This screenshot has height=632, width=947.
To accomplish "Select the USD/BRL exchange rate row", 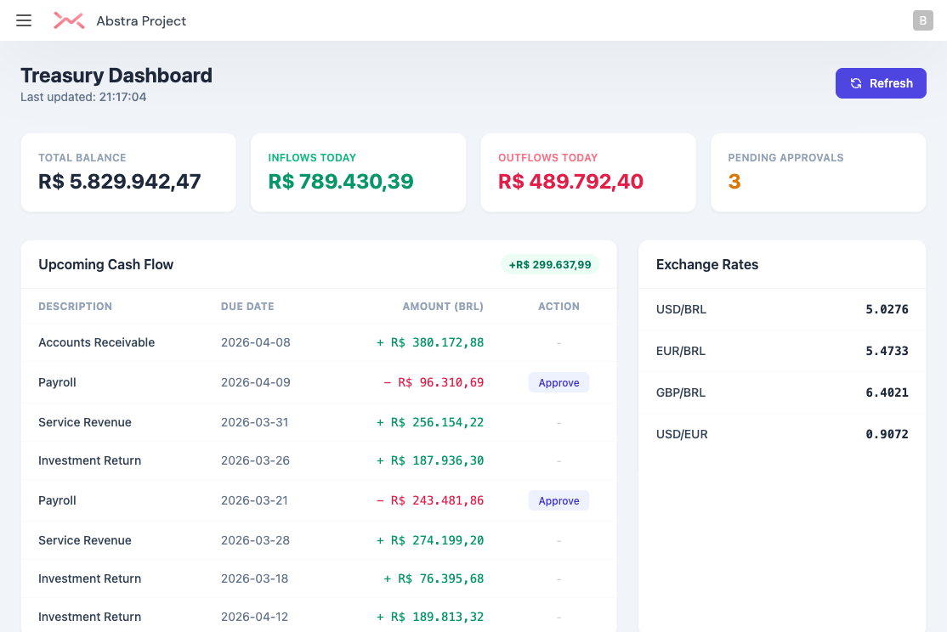I will (781, 309).
